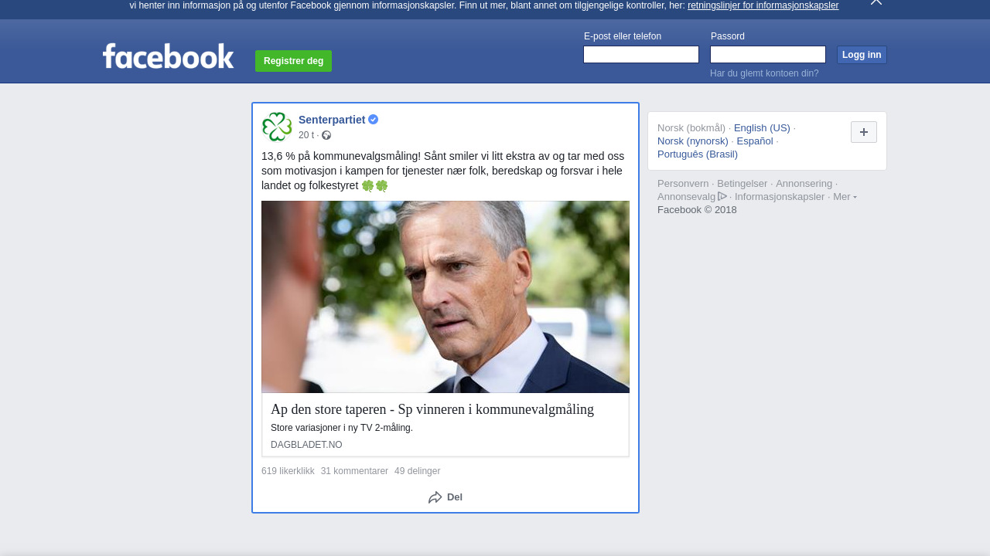The image size is (990, 556).
Task: Open the Annonsevalg footer link
Action: tap(686, 197)
